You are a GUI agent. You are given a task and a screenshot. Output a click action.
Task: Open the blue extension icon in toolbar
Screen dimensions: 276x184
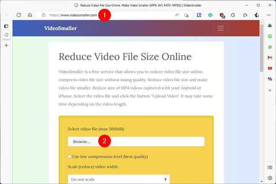point(199,15)
